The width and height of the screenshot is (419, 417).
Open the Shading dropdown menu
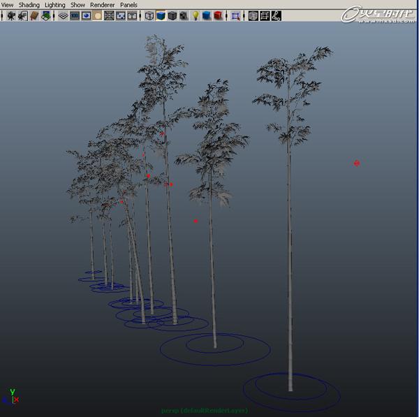29,5
